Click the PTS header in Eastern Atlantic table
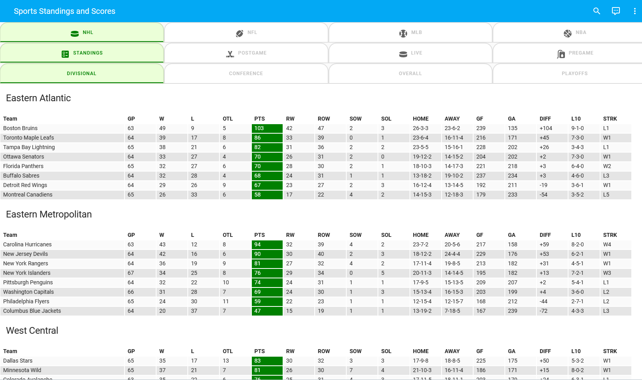This screenshot has width=642, height=380. point(259,119)
